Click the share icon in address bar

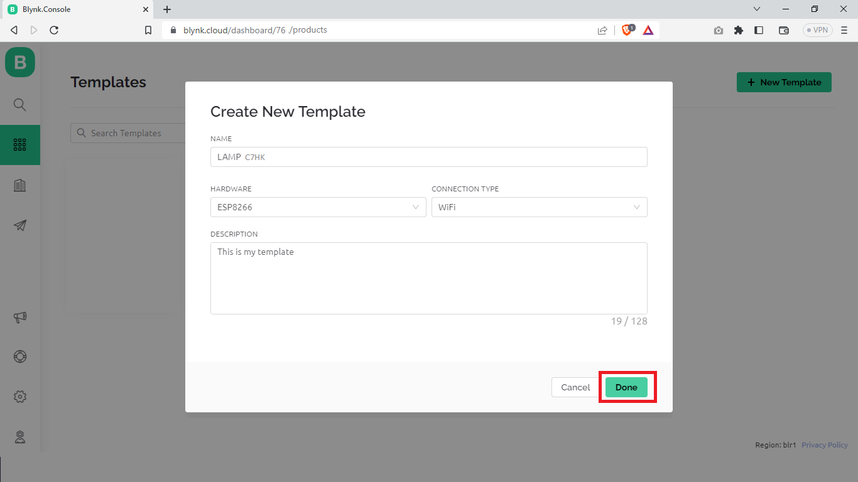(x=602, y=30)
